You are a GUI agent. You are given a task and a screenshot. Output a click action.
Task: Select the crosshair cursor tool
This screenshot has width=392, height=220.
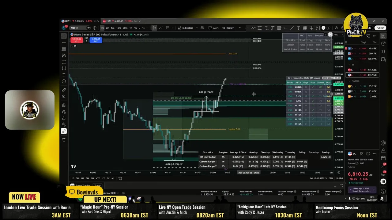(64, 36)
